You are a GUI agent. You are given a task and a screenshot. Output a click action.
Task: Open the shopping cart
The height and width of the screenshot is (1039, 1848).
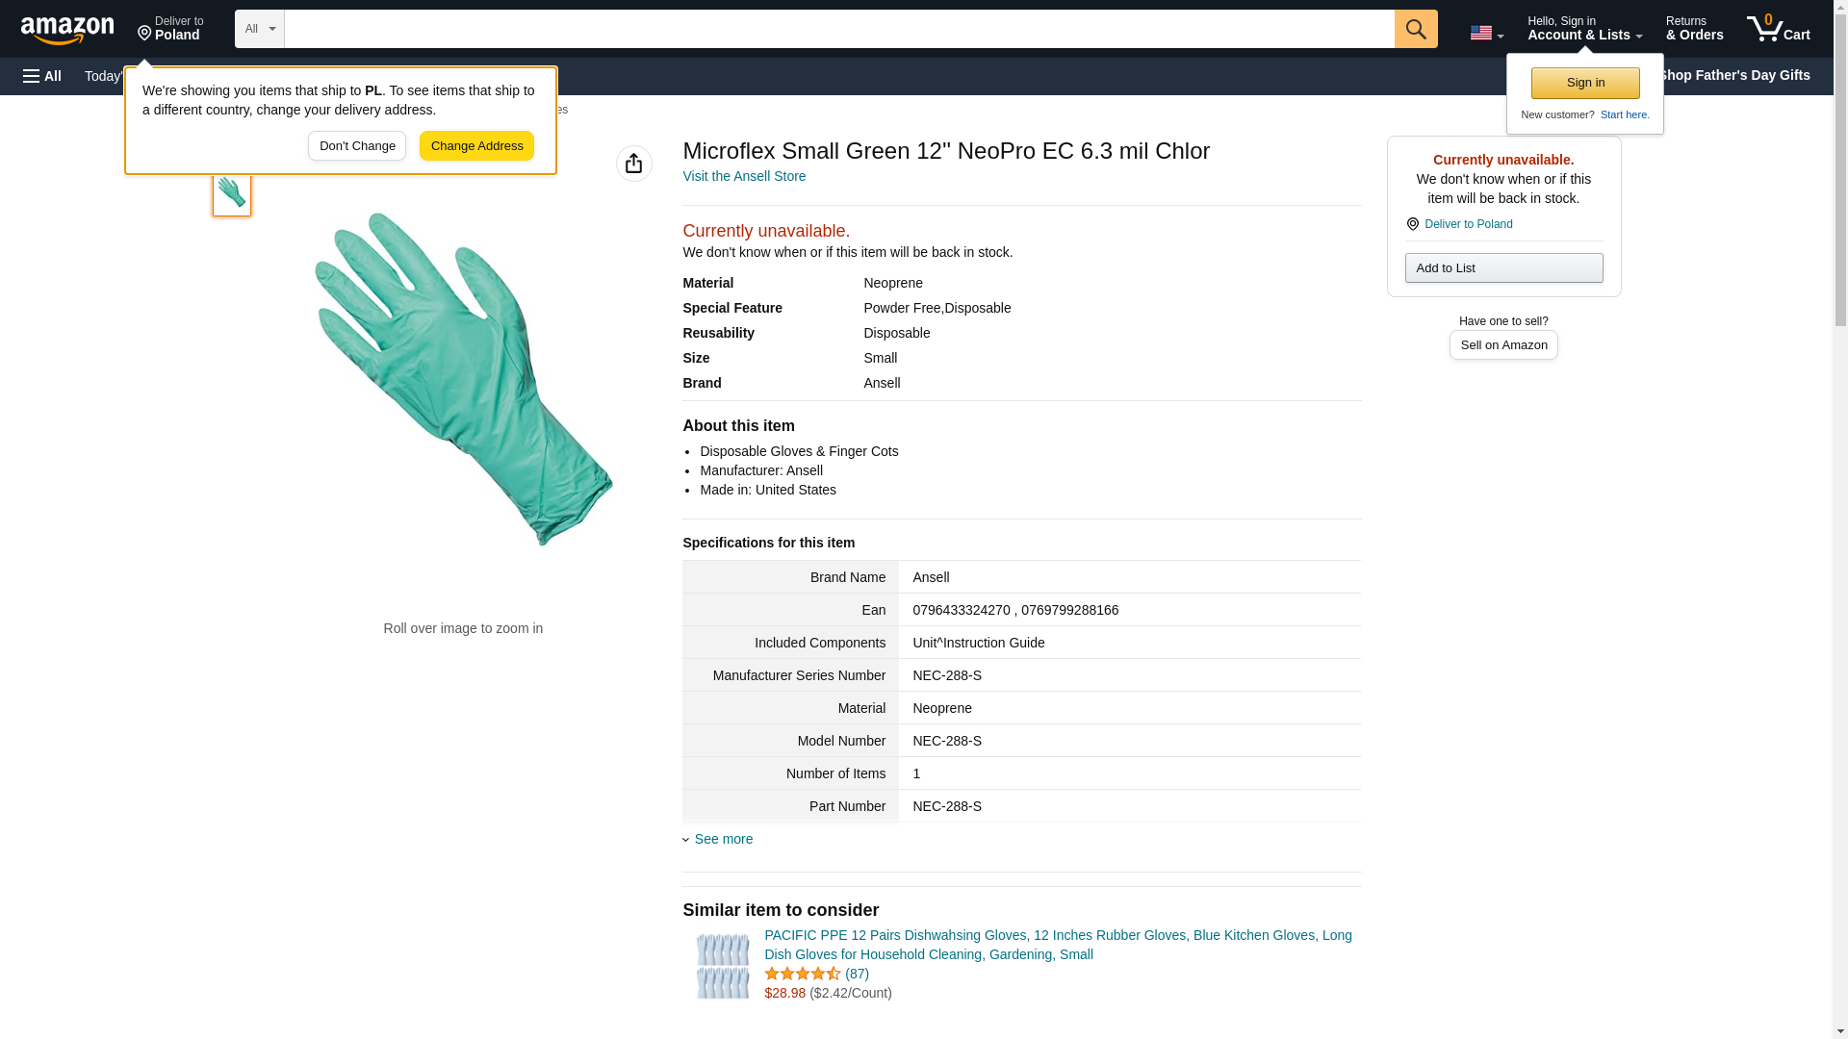(x=1778, y=29)
